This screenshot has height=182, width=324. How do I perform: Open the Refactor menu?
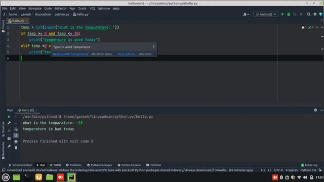(60, 9)
